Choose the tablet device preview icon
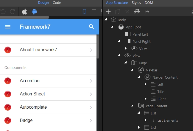The width and height of the screenshot is (193, 131). click(94, 12)
